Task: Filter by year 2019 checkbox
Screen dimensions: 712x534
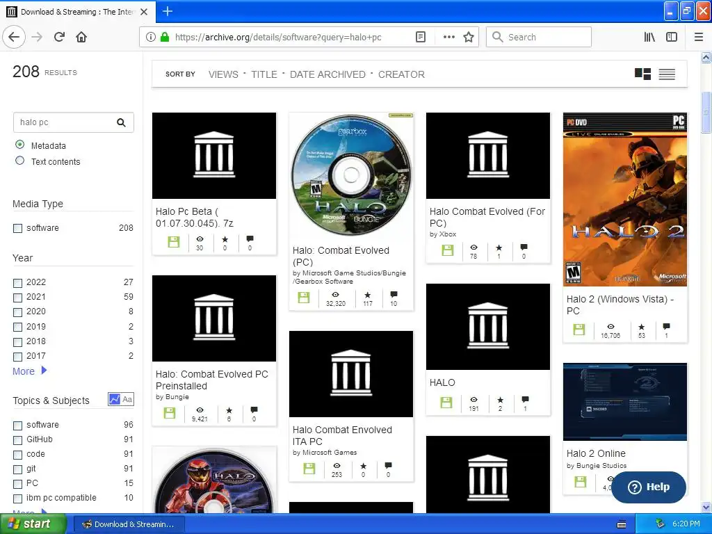Action: click(17, 327)
